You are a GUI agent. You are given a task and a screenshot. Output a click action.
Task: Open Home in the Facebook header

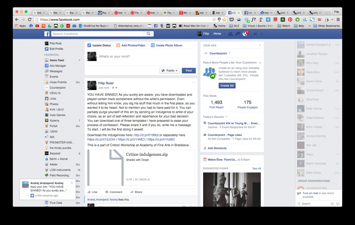(x=217, y=33)
